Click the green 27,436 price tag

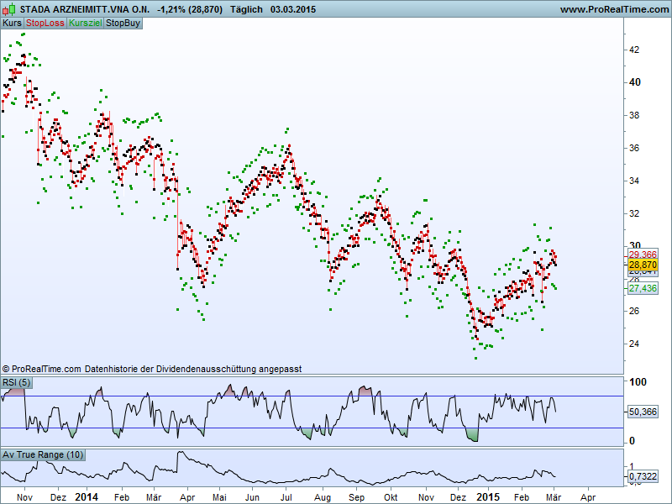point(643,288)
